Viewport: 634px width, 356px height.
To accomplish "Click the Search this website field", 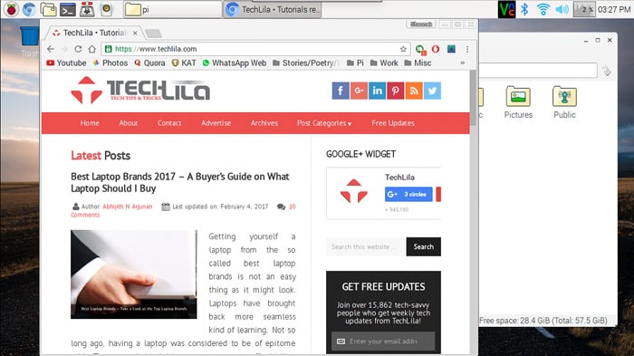I will (366, 246).
